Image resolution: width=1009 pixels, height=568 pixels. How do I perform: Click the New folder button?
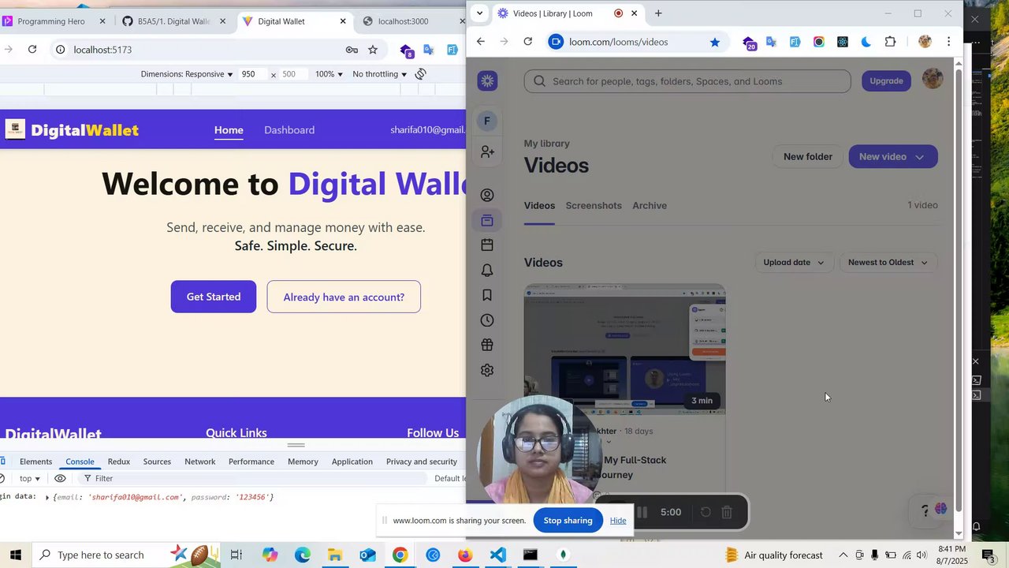point(807,156)
